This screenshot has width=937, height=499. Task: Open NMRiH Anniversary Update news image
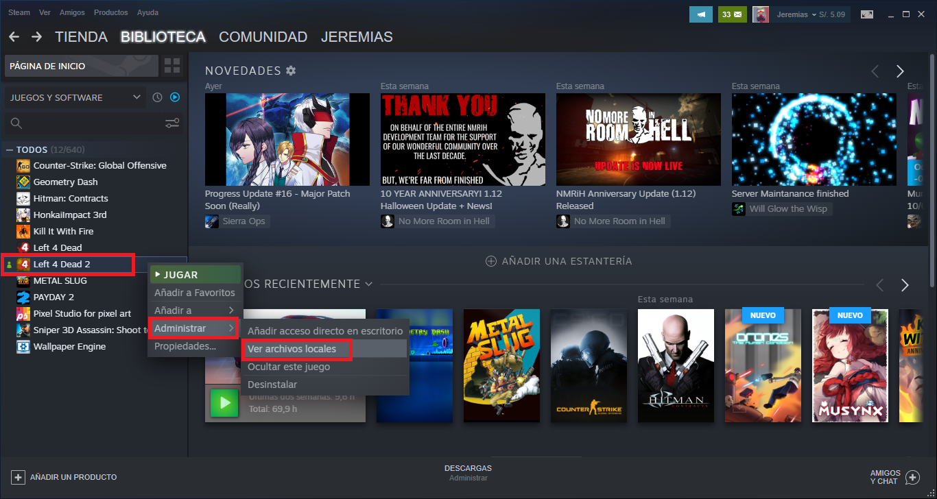coord(639,139)
